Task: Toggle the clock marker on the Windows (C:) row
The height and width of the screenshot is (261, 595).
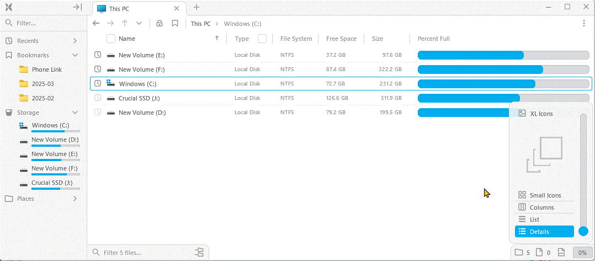Action: [x=98, y=84]
